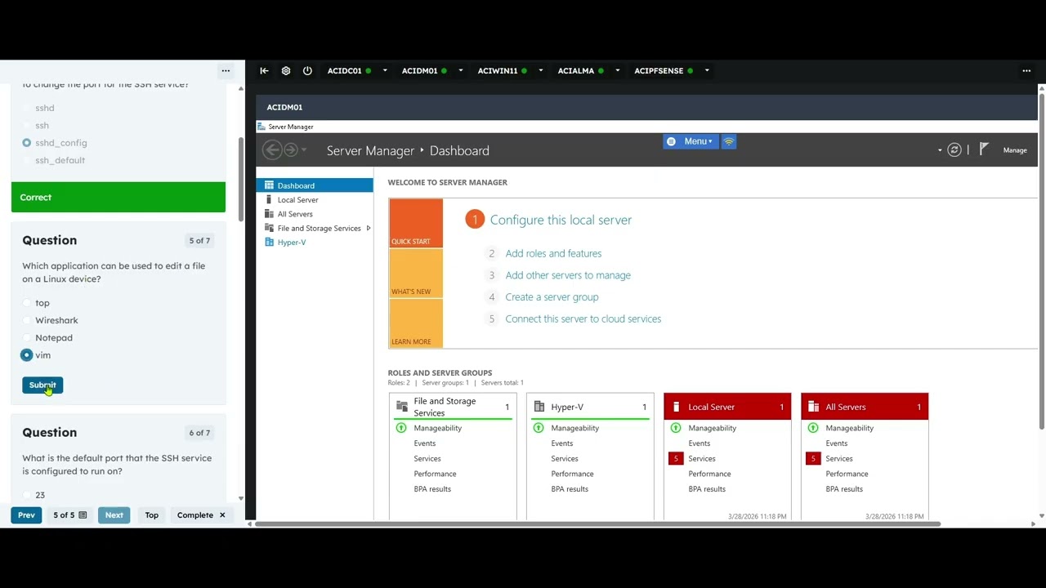Open dropdown arrow left of refresh icon
1046x588 pixels.
pos(940,150)
